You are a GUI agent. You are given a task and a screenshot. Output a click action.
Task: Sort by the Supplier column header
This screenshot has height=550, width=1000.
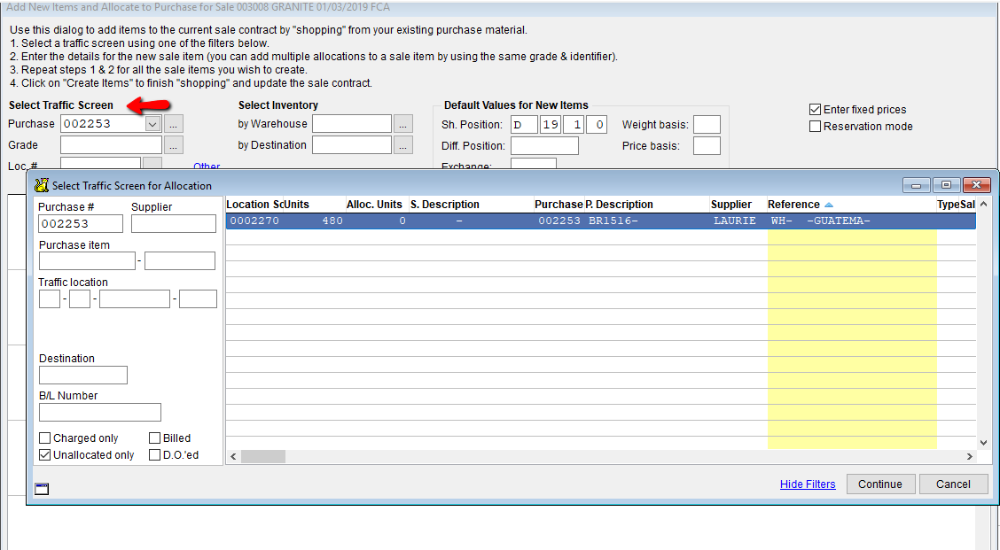[x=738, y=205]
